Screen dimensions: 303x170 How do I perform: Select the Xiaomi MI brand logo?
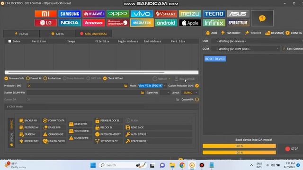coord(45,14)
